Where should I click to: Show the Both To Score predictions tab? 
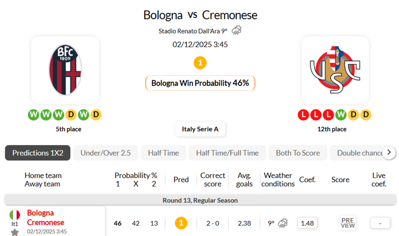point(298,153)
